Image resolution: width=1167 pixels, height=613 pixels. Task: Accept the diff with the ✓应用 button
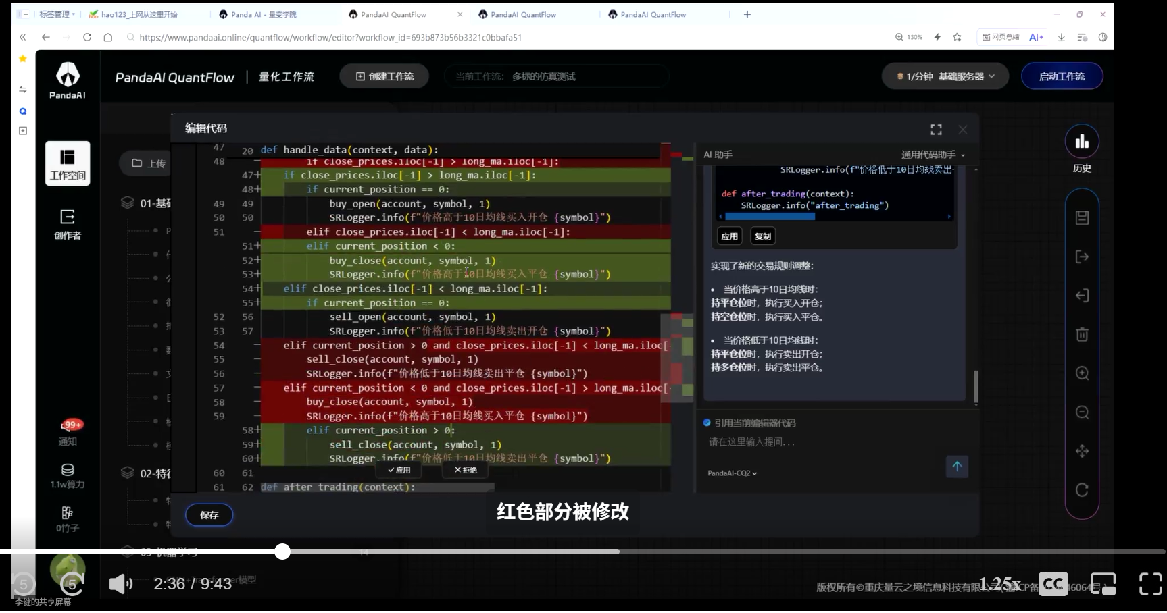399,470
